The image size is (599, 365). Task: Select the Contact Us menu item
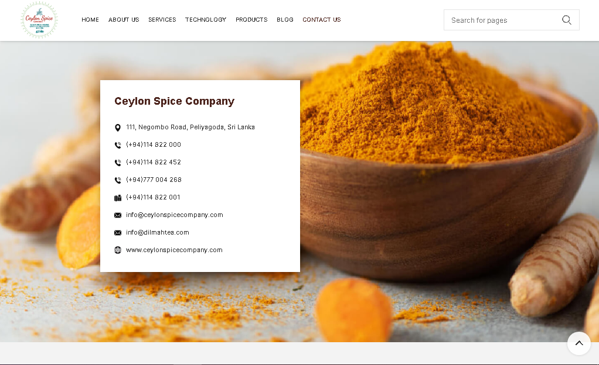click(322, 19)
